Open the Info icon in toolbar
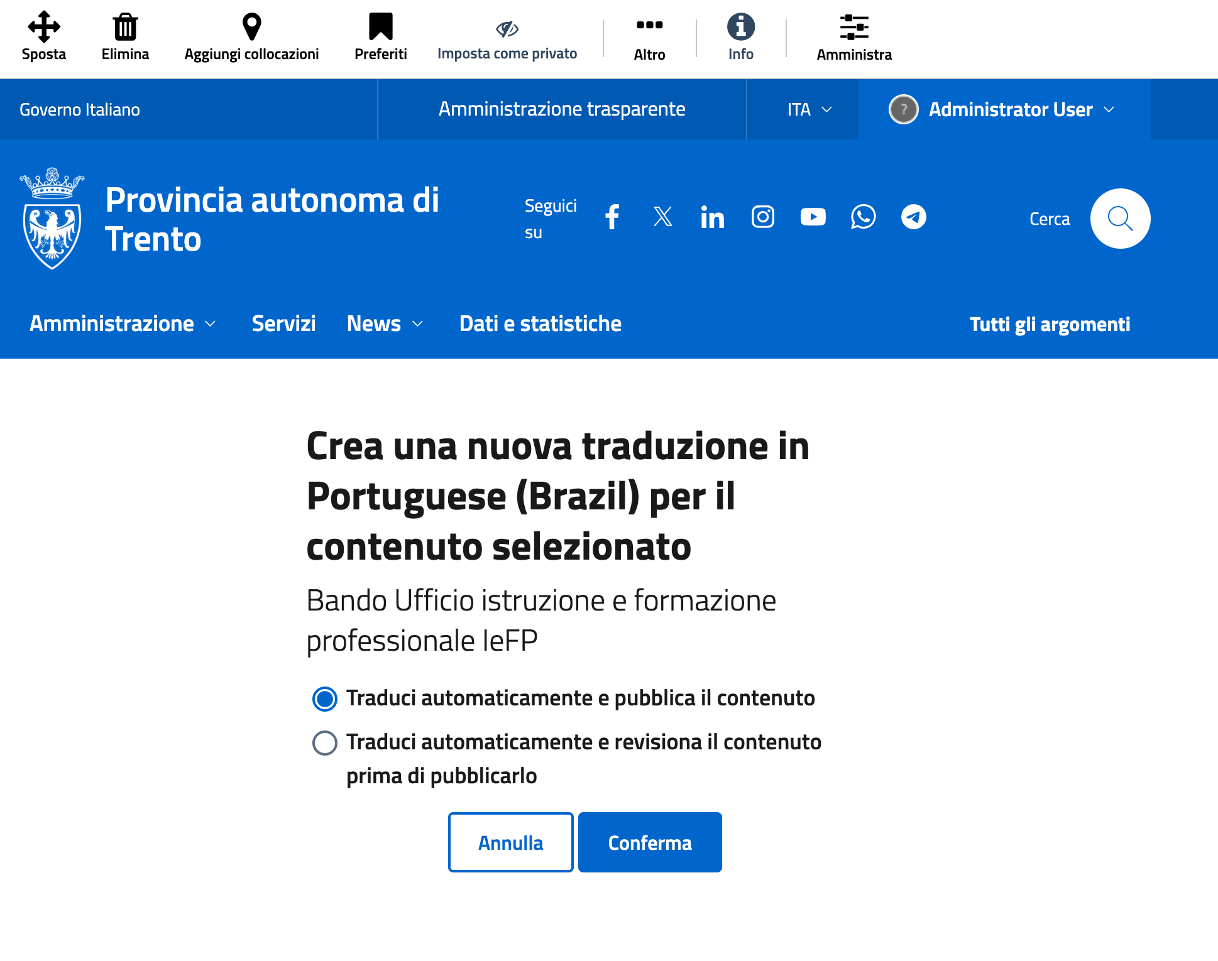The height and width of the screenshot is (961, 1218). pos(740,27)
